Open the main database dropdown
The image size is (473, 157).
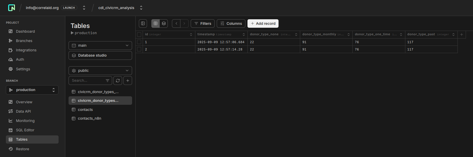point(100,46)
